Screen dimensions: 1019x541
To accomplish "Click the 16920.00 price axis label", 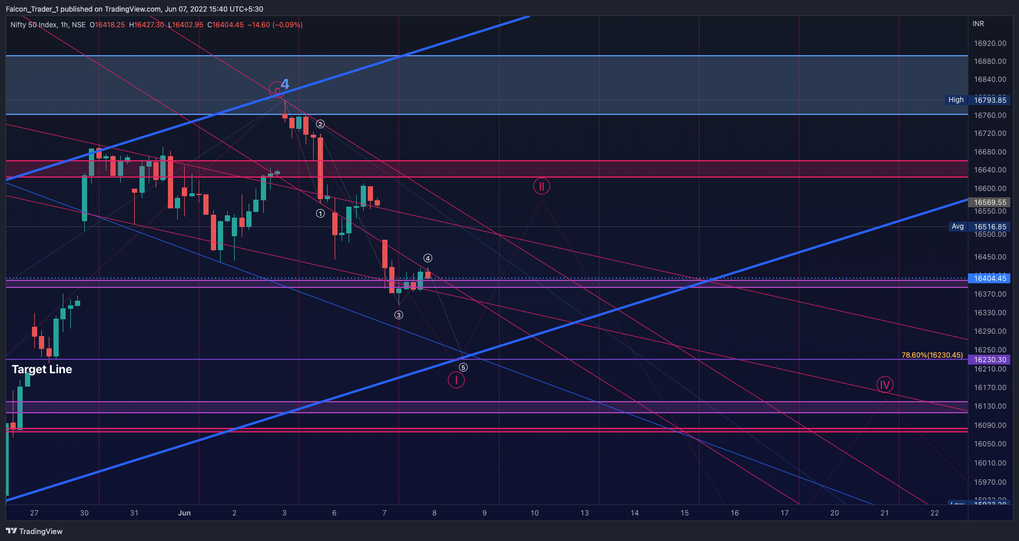I will 990,44.
